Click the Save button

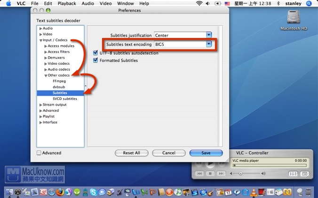tap(206, 153)
